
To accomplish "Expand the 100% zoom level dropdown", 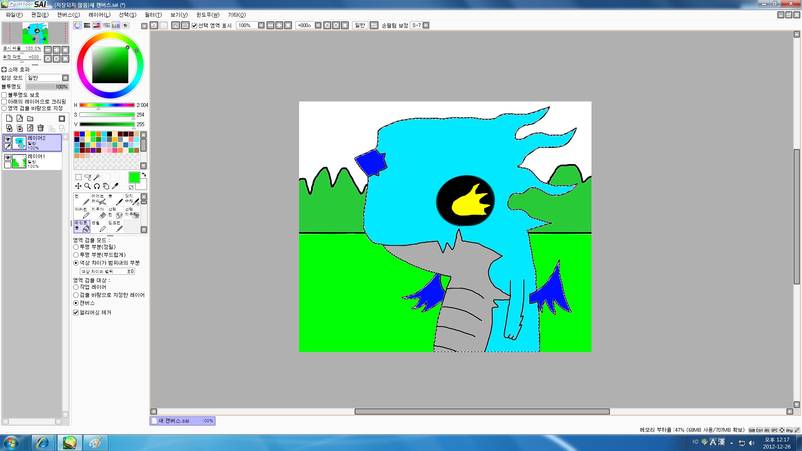I will (x=261, y=25).
